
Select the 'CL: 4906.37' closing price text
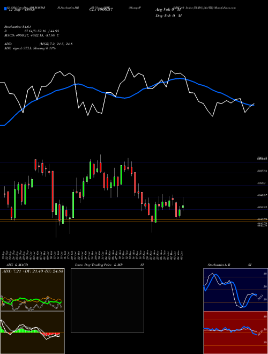pos(101,10)
